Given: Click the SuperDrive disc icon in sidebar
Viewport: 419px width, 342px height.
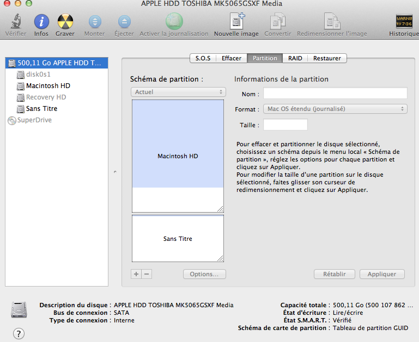Looking at the screenshot, I should pos(11,121).
